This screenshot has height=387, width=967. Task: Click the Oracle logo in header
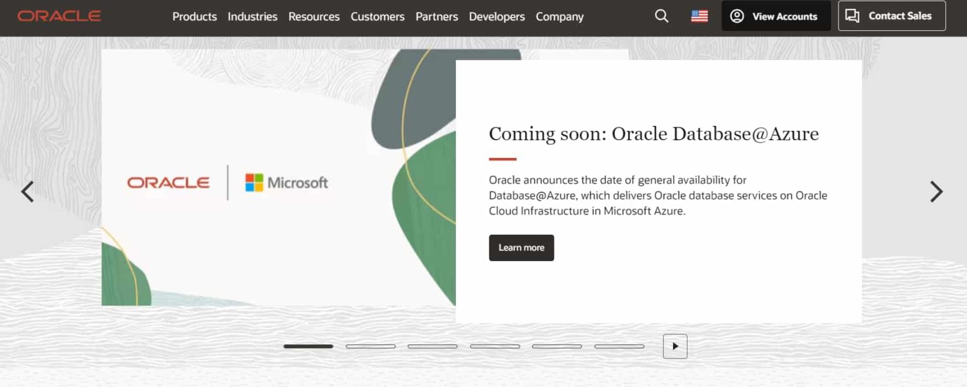[x=59, y=16]
